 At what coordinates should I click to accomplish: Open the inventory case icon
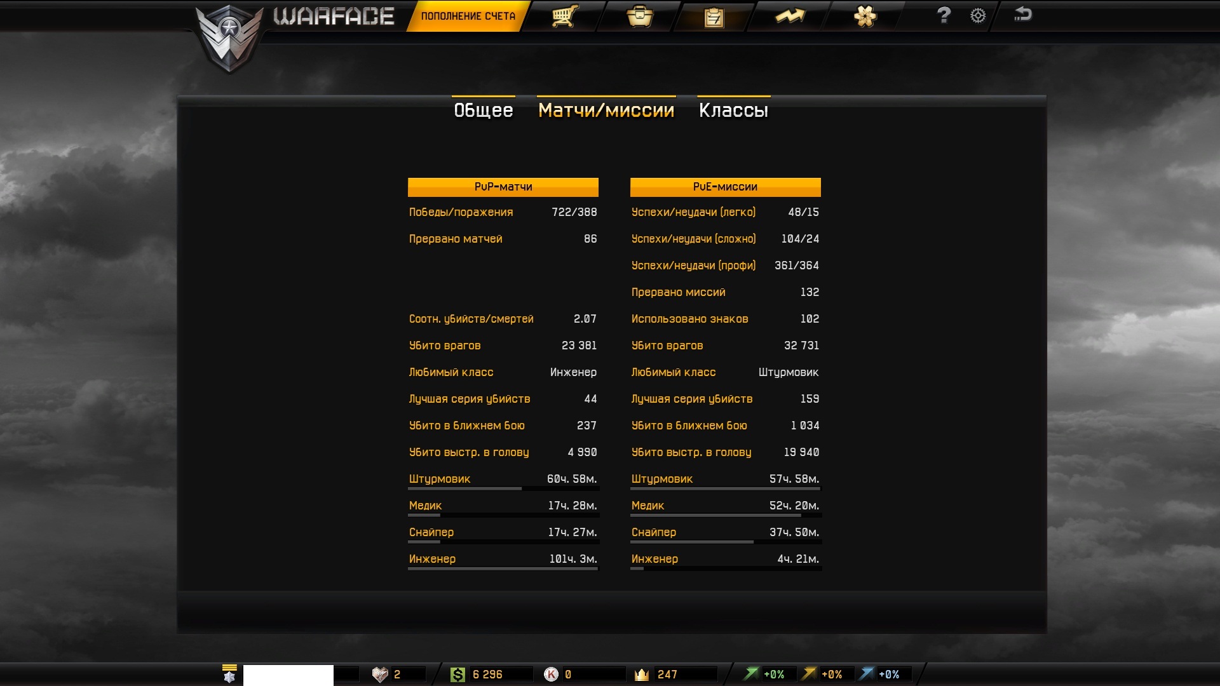tap(639, 16)
